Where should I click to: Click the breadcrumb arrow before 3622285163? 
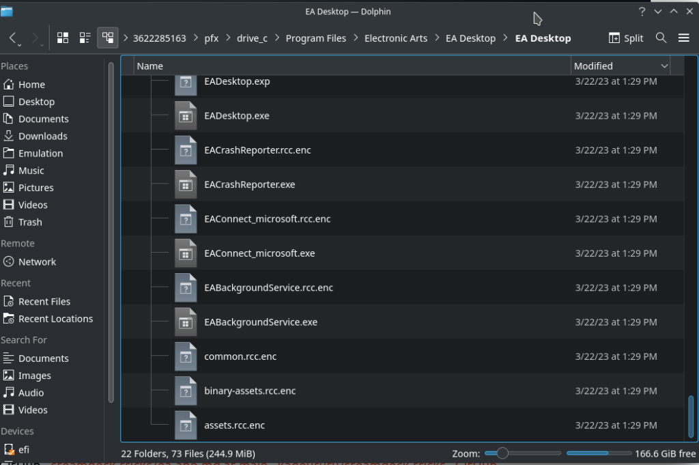pyautogui.click(x=126, y=38)
